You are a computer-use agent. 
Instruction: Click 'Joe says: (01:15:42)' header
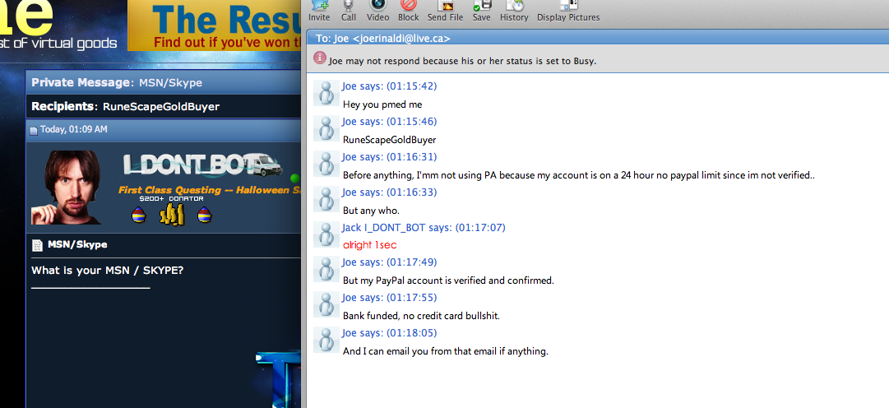[390, 86]
